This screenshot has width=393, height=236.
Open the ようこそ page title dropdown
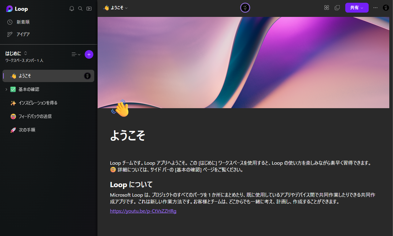[x=115, y=8]
